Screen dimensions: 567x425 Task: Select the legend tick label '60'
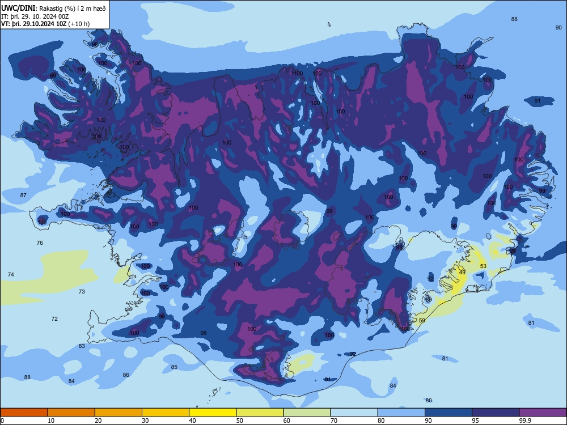287,420
